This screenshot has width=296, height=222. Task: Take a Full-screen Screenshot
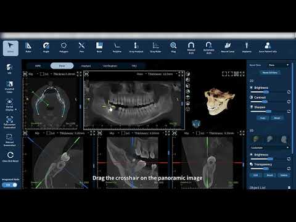[9, 122]
